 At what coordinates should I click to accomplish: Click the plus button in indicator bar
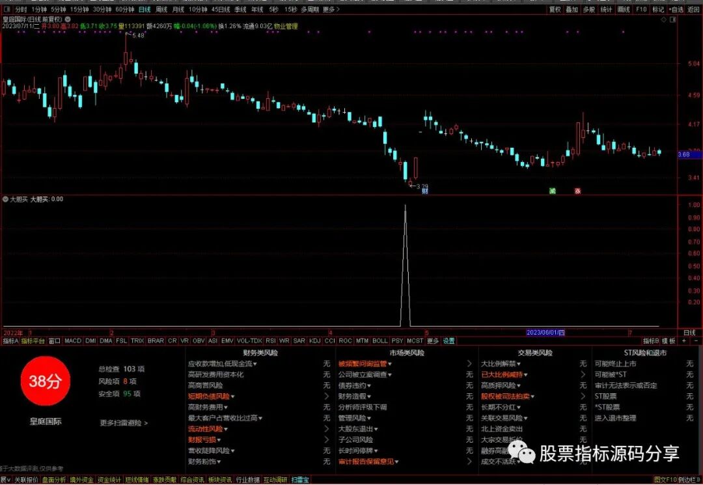683,341
